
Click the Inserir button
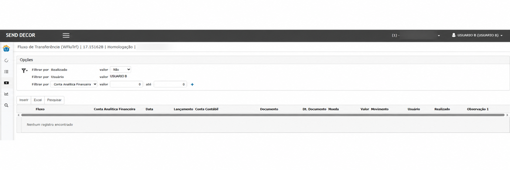[x=24, y=100]
